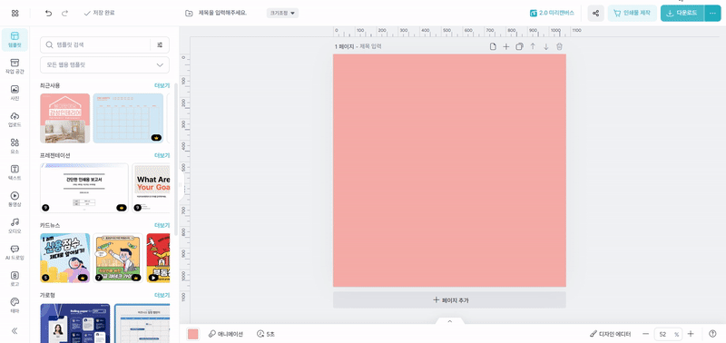
Task: Open the help icon at bottom right
Action: point(712,334)
